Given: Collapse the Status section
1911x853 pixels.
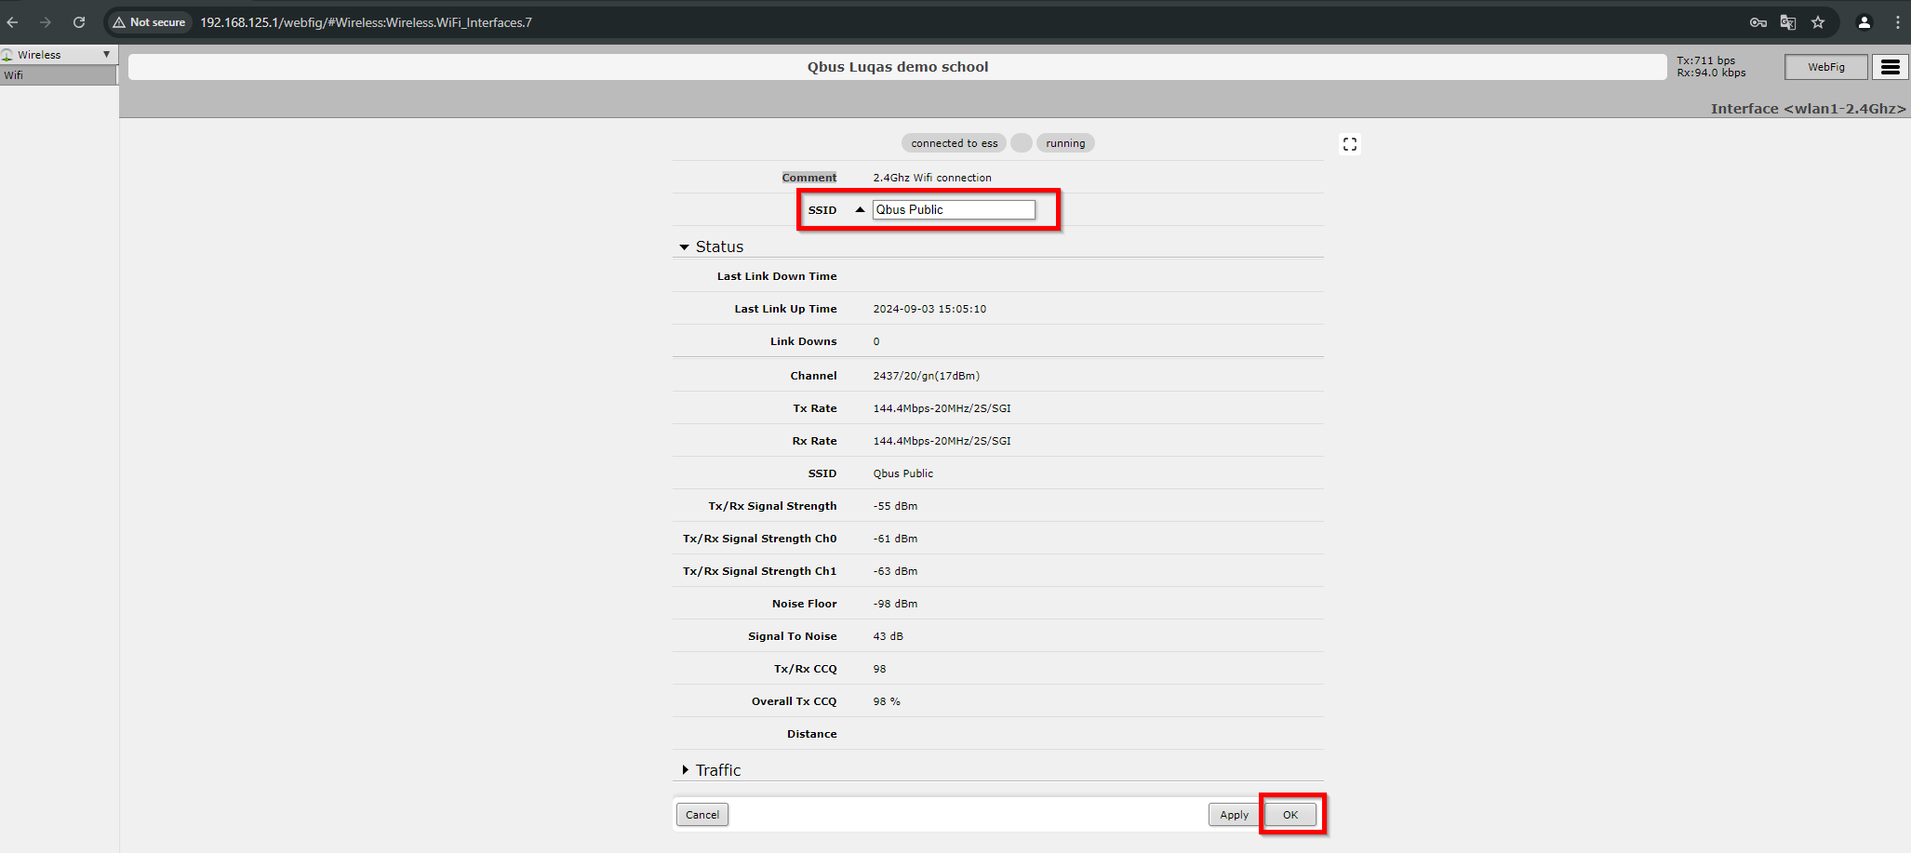Looking at the screenshot, I should 685,247.
